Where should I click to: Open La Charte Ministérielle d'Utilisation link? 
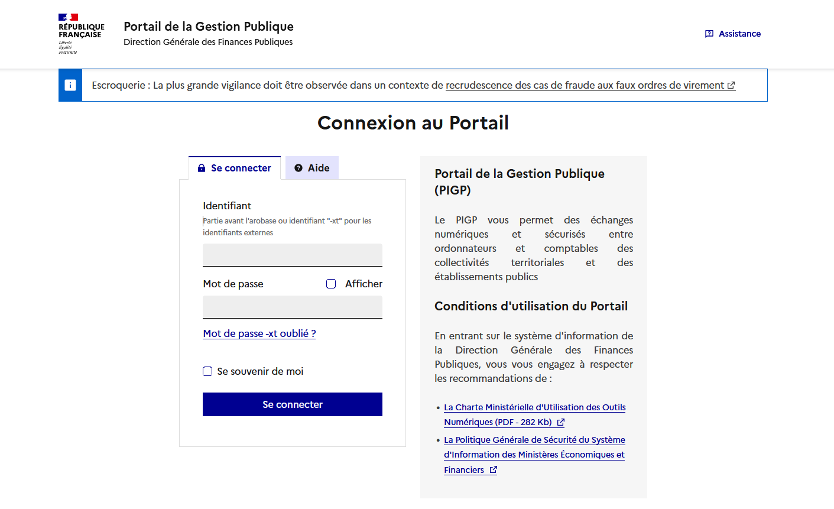tap(534, 407)
